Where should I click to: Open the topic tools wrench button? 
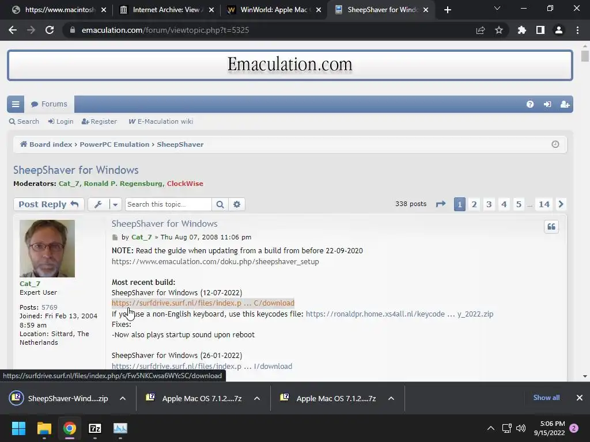click(98, 204)
